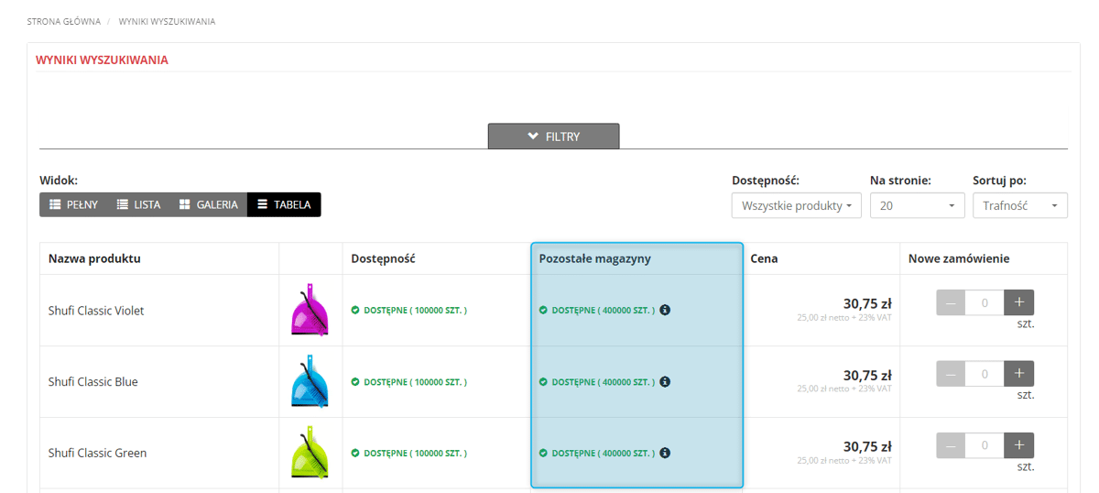Screen dimensions: 1099x493
Task: Open Shufi Classic Violet product link
Action: click(x=96, y=311)
